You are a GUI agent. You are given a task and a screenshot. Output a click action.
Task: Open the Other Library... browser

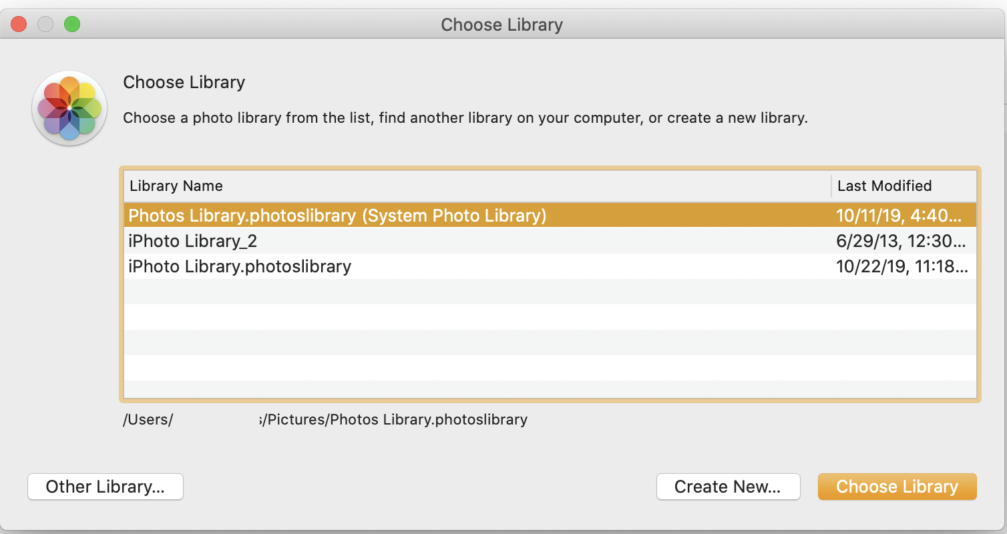pos(106,487)
